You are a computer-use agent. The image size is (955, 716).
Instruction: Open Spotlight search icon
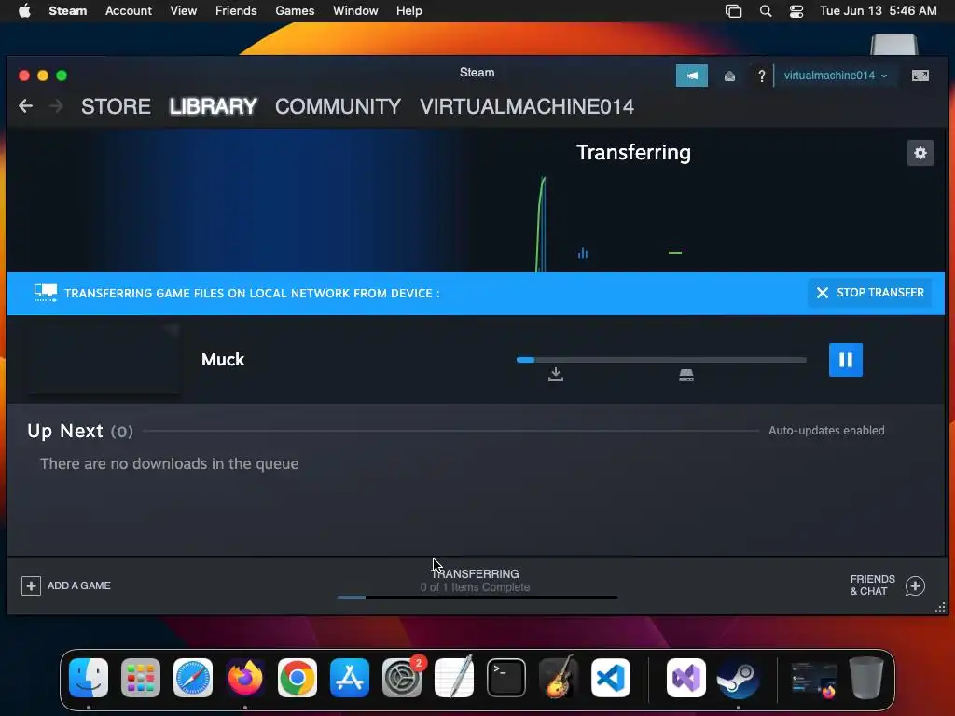coord(766,11)
